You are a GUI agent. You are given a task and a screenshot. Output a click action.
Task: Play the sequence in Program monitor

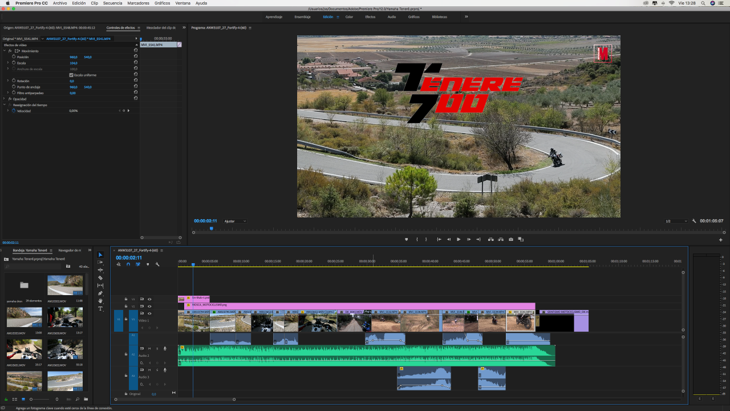pos(459,239)
